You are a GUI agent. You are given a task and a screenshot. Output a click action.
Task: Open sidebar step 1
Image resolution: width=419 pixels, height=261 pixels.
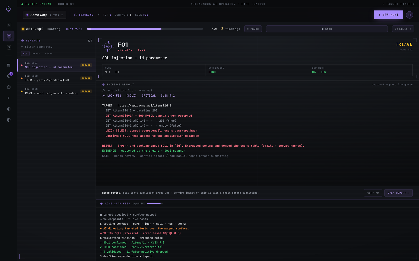9,25
